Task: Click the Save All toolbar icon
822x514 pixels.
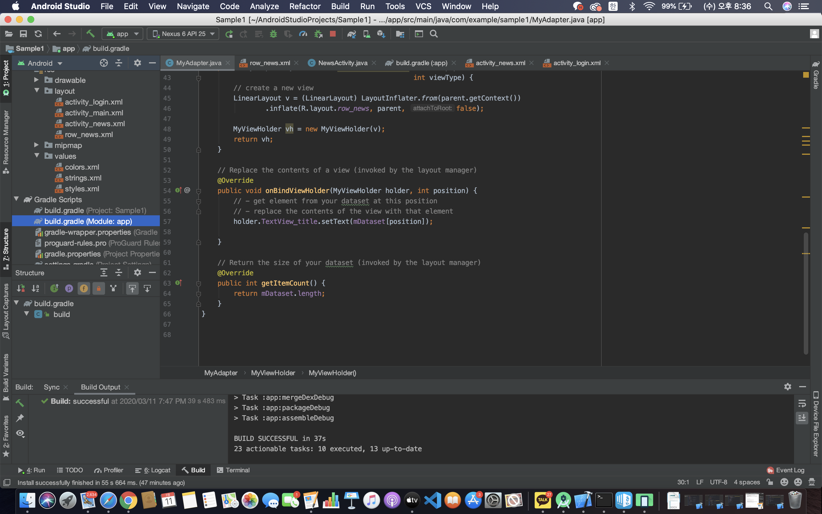Action: (23, 34)
